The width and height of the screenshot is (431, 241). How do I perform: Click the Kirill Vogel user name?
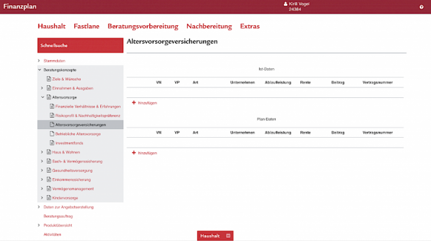pyautogui.click(x=299, y=4)
